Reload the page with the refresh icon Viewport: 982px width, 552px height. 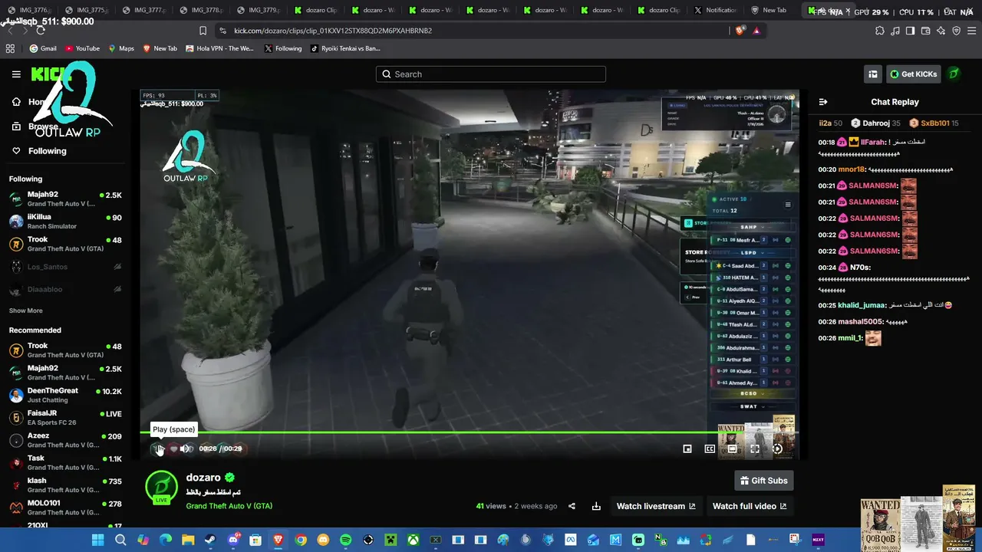pos(41,31)
